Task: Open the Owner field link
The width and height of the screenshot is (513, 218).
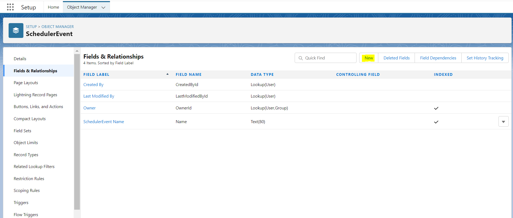Action: pyautogui.click(x=89, y=108)
